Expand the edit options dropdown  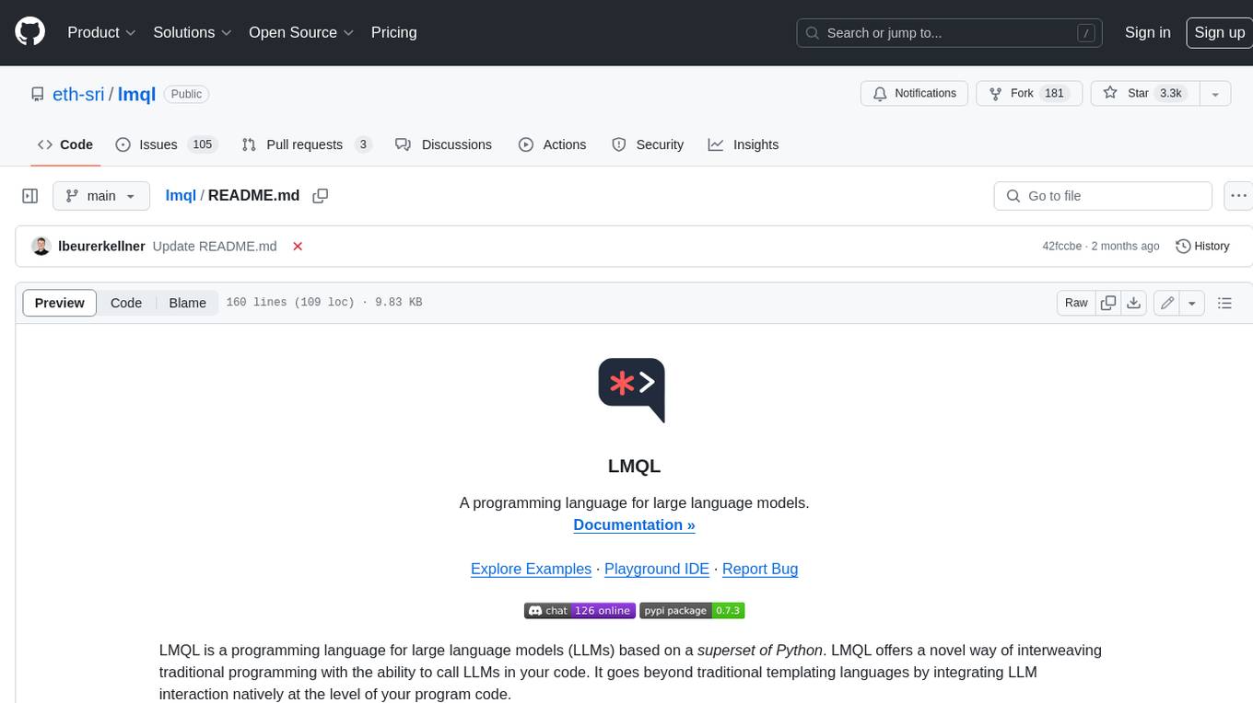1192,303
